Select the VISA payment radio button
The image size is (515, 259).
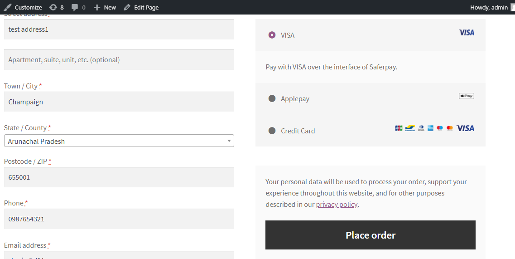272,35
